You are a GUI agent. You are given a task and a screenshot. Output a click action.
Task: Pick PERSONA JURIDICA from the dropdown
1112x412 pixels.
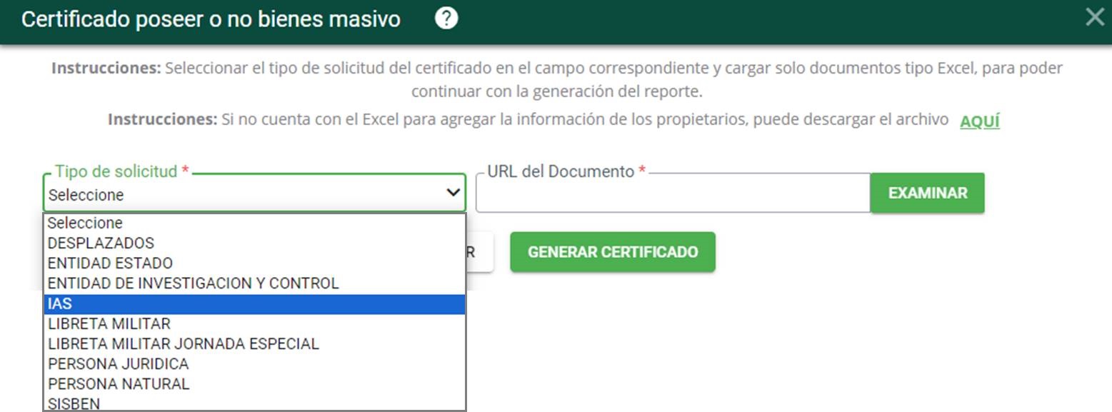118,364
